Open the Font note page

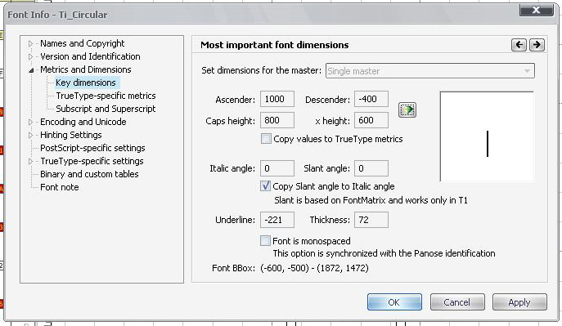pos(60,187)
